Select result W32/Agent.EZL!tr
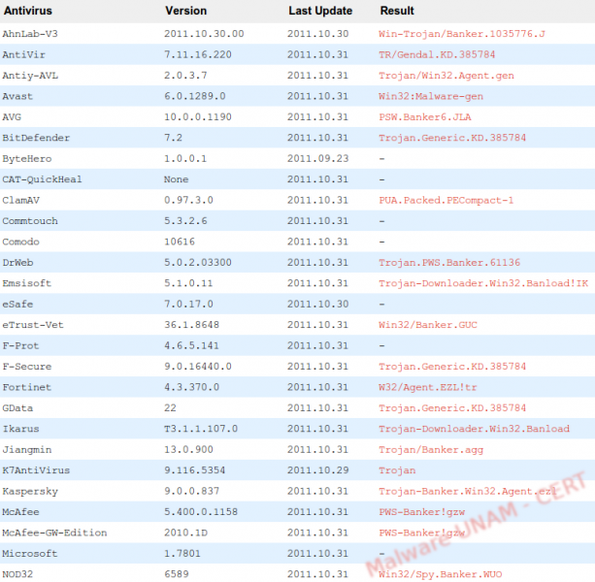595x582 pixels. 428,387
